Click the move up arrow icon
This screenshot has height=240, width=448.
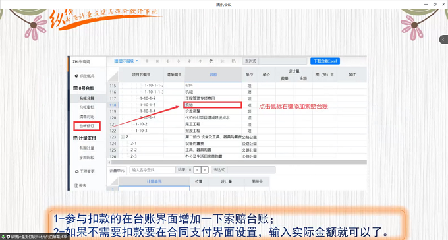(200, 61)
